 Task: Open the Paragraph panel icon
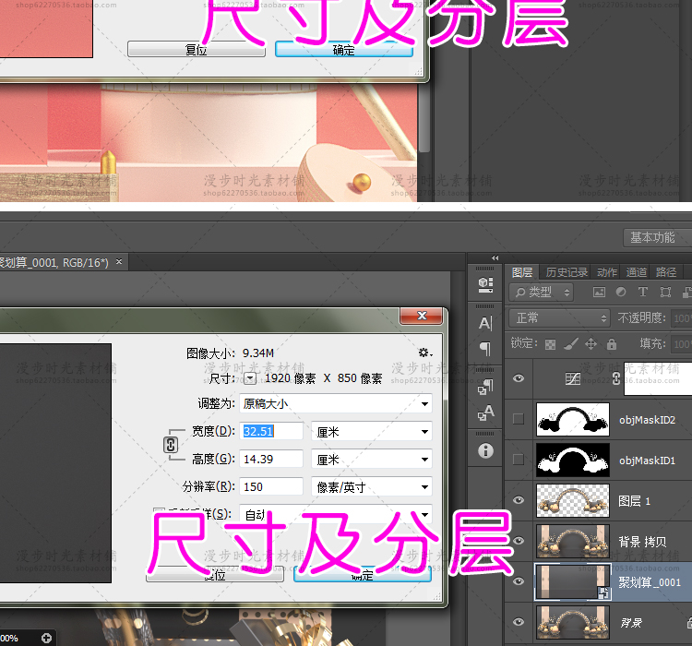485,349
